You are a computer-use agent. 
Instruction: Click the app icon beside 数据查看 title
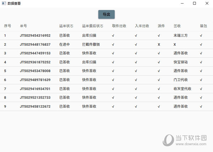coord(4,3)
